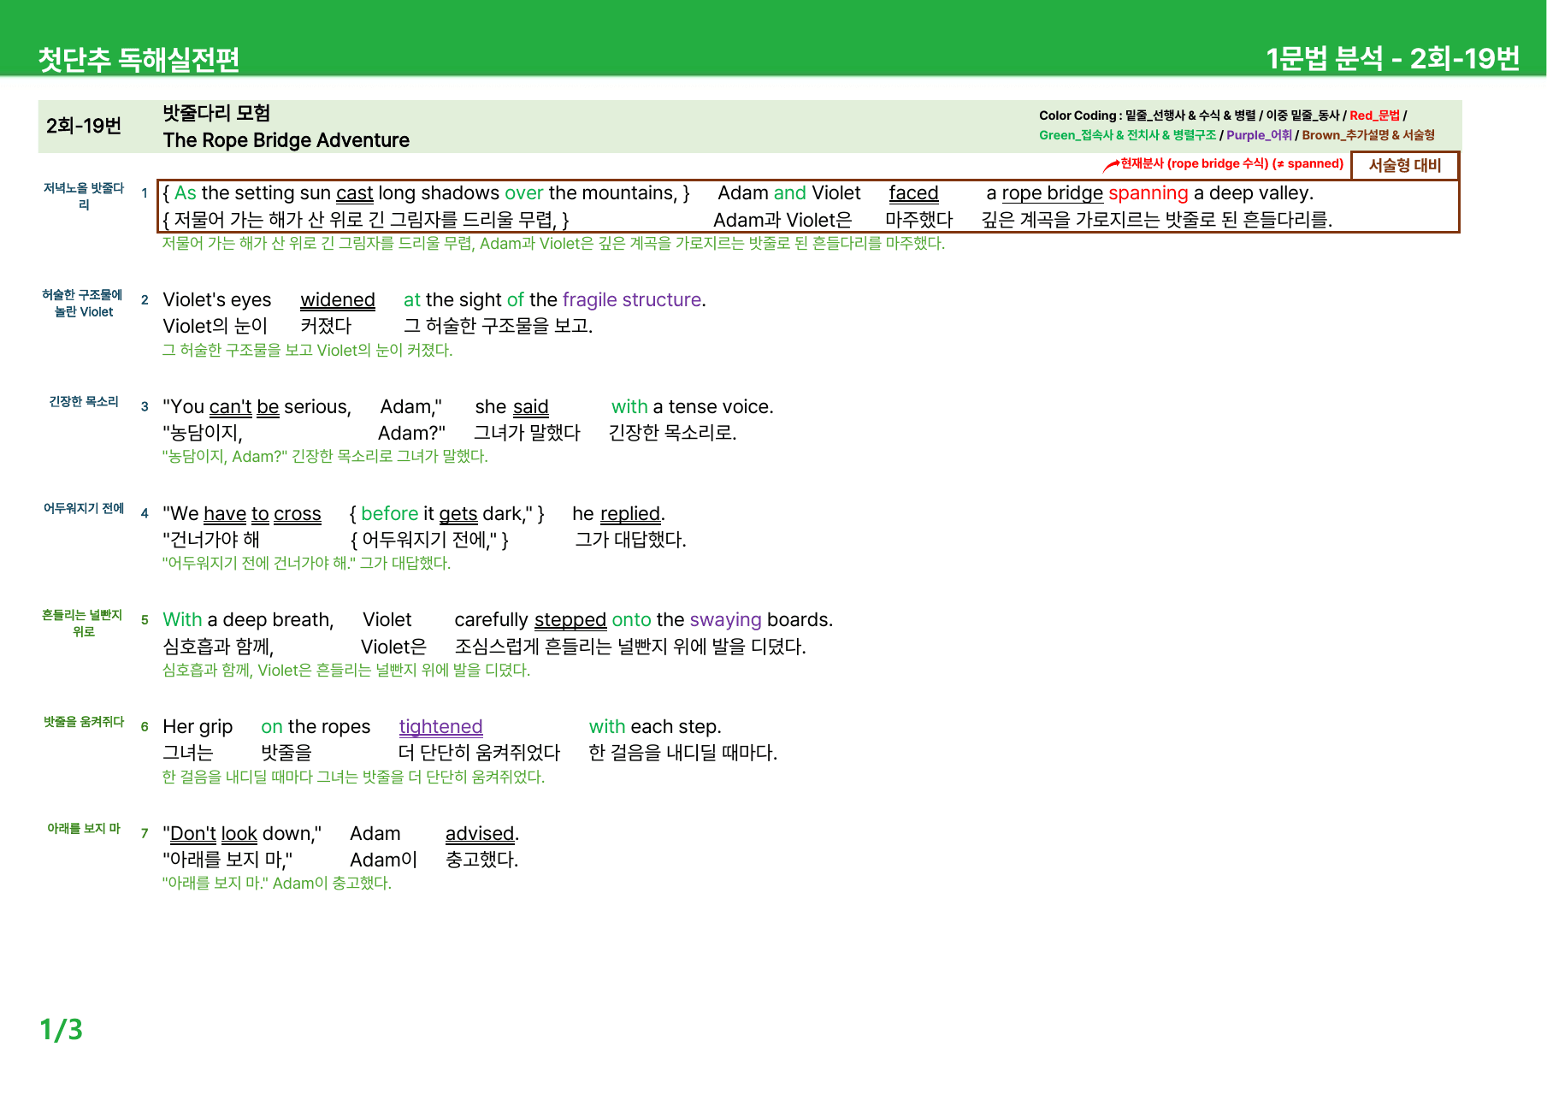
Task: Click the green word 'As' in sentence 1
Action: (x=186, y=193)
